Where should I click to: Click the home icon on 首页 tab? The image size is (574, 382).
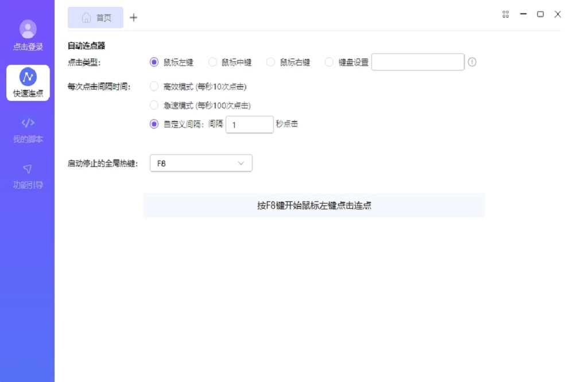(86, 18)
